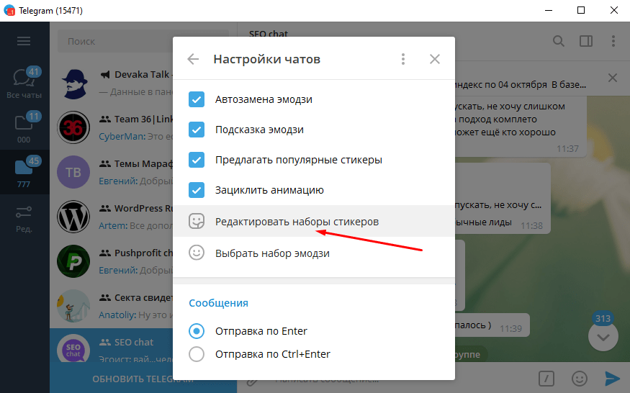Close the chat settings dialog
This screenshot has width=630, height=393.
point(435,59)
